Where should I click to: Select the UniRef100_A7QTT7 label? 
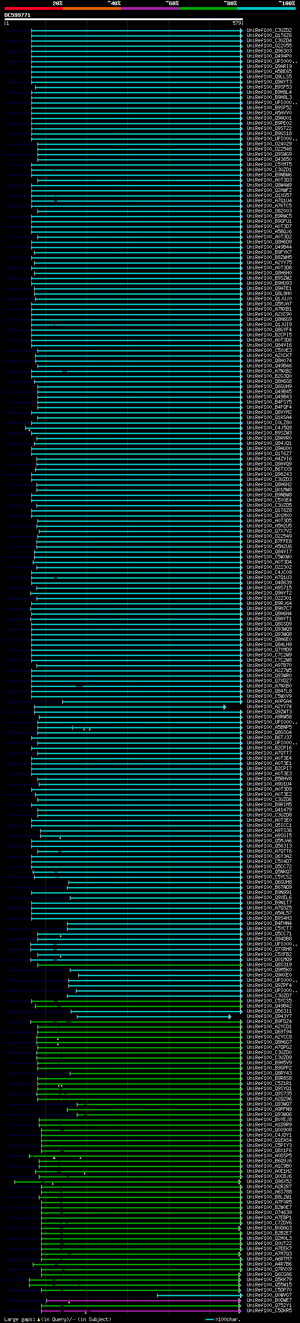(x=269, y=753)
